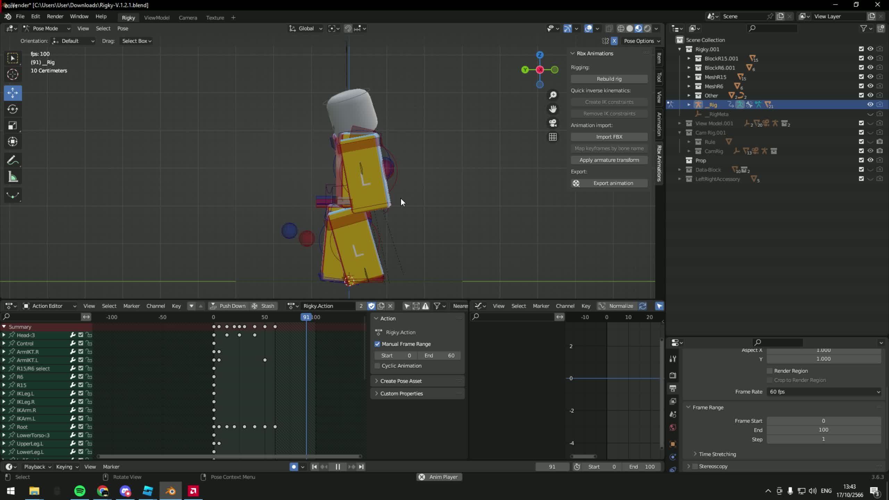
Task: Switch to the Rbx Animations sidebar tab
Action: pyautogui.click(x=659, y=163)
